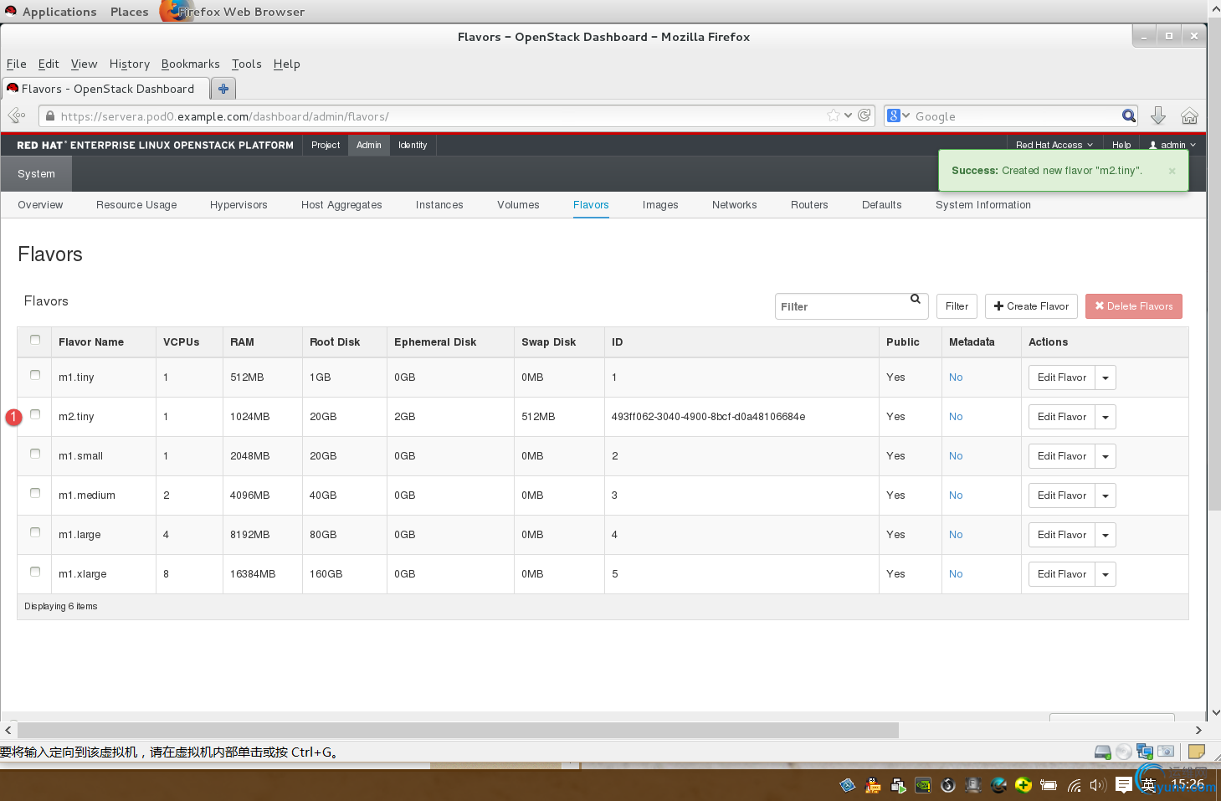Tick the checkbox for m1.xlarge flavor

[x=35, y=572]
